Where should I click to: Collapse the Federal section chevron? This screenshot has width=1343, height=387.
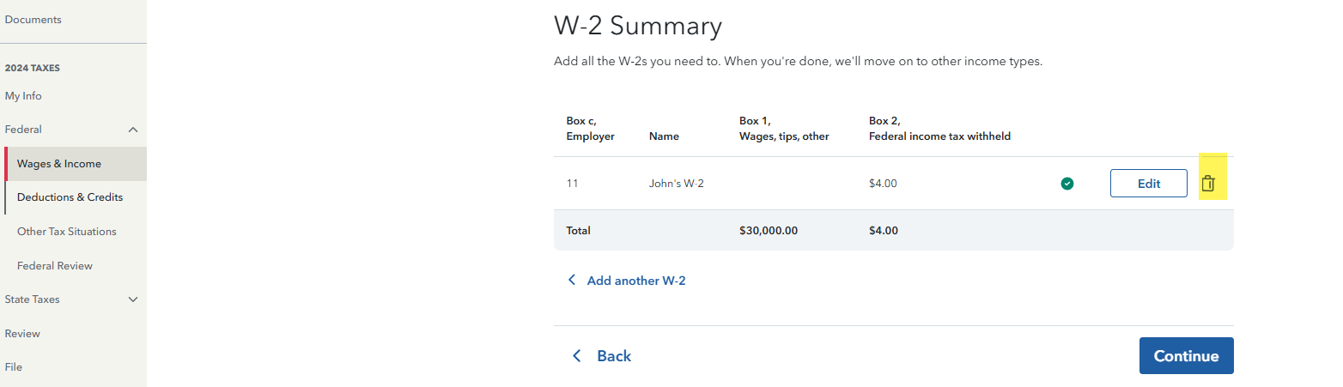[133, 130]
